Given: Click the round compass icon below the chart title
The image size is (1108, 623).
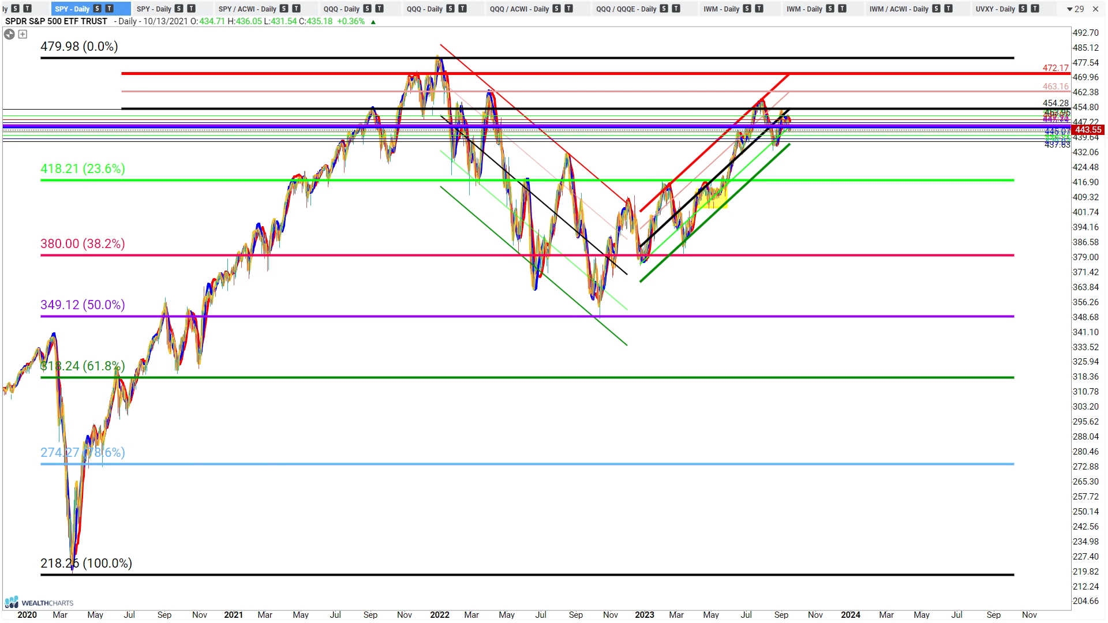Looking at the screenshot, I should (9, 34).
